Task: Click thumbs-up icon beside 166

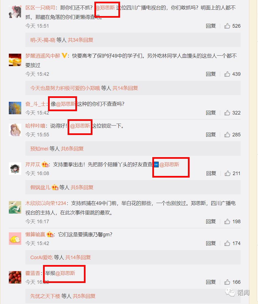Action: (x=227, y=282)
